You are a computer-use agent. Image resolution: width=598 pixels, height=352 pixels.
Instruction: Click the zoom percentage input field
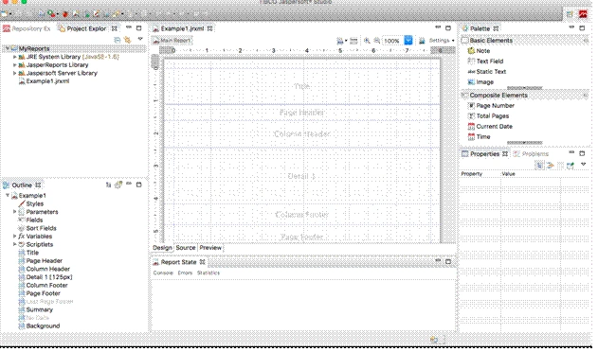(x=392, y=41)
